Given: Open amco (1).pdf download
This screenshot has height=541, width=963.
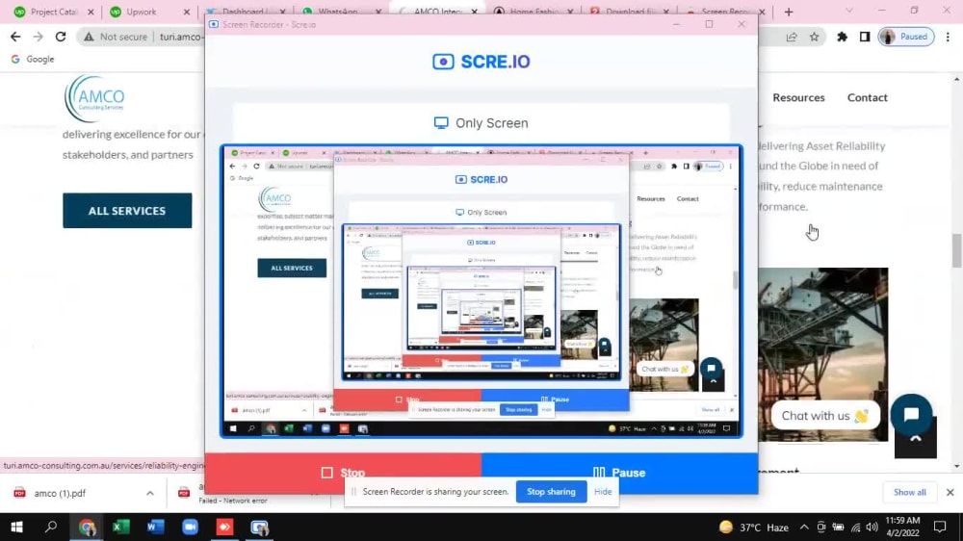Looking at the screenshot, I should click(x=60, y=493).
